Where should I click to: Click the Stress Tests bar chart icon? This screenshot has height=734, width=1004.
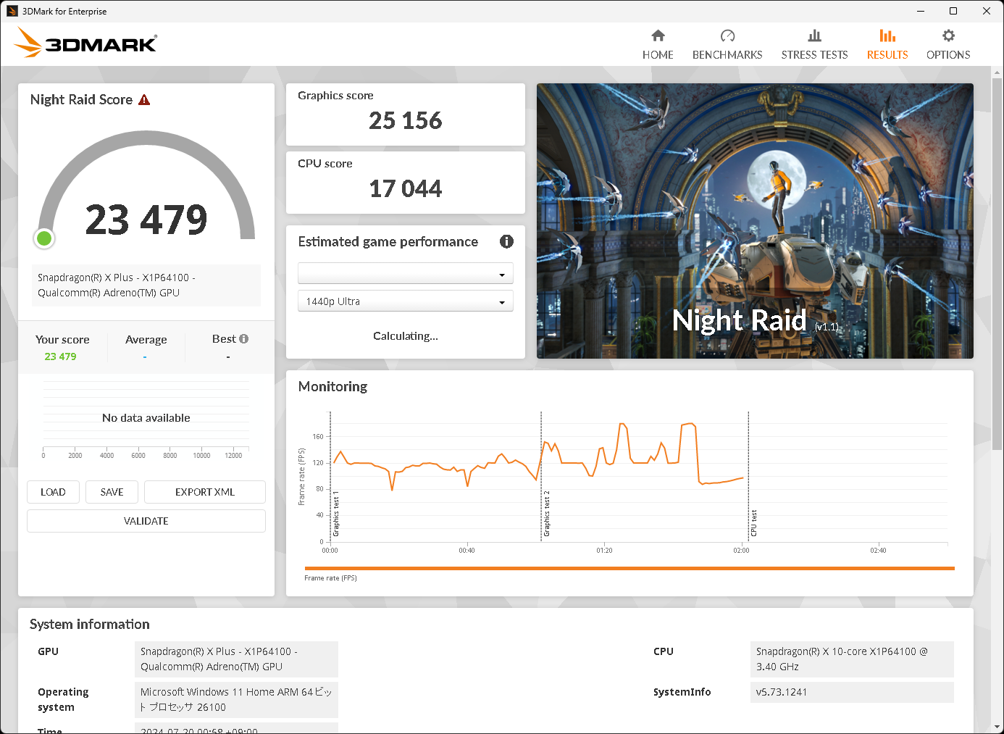814,36
